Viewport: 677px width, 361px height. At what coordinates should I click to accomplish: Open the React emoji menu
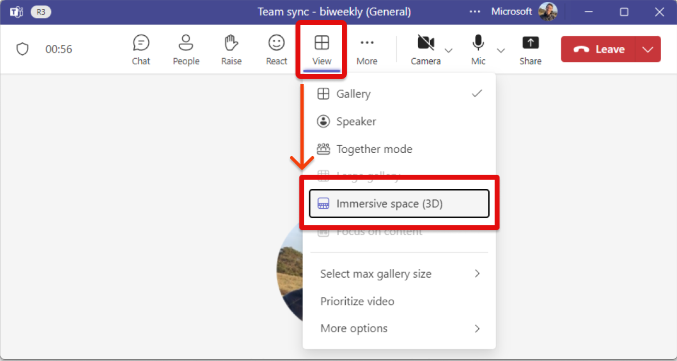click(276, 49)
